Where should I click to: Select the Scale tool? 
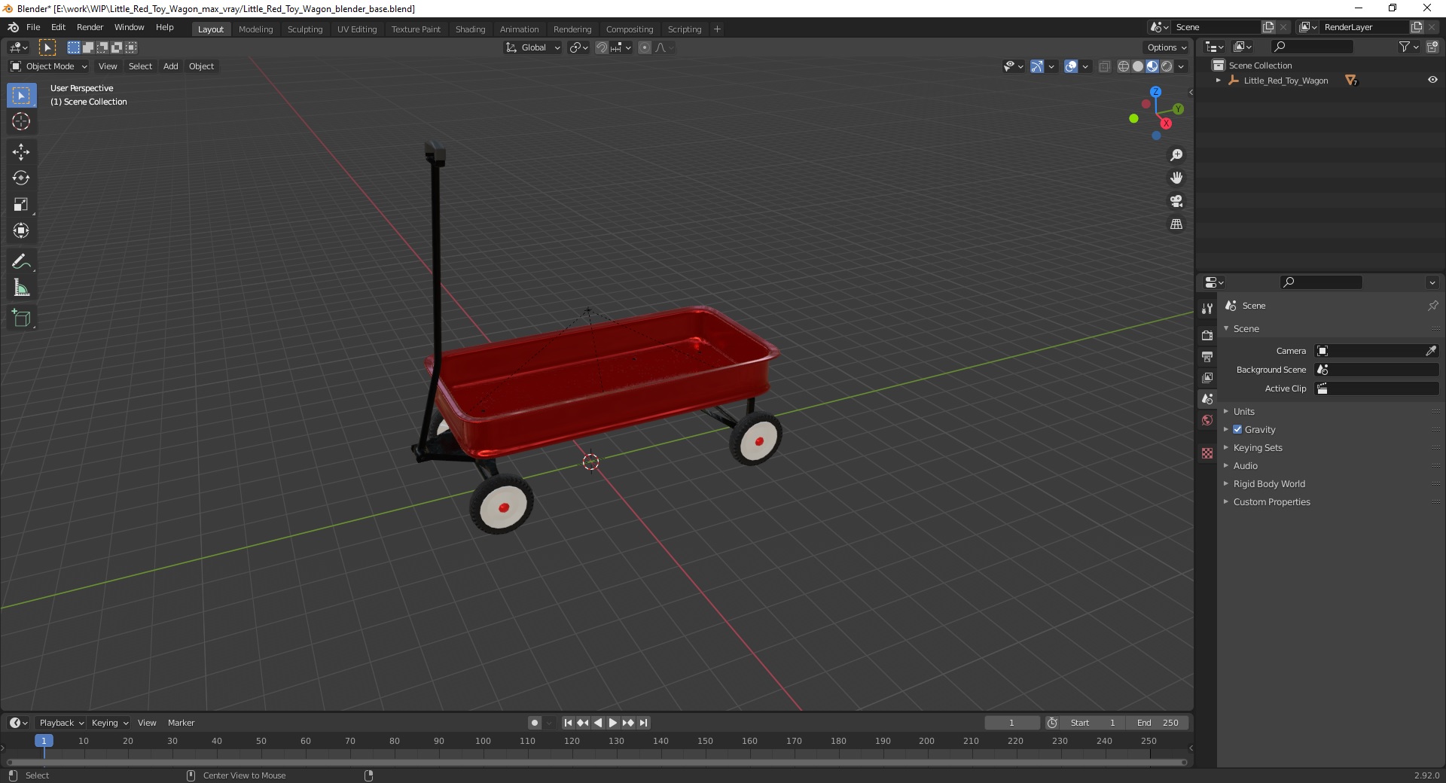[21, 205]
